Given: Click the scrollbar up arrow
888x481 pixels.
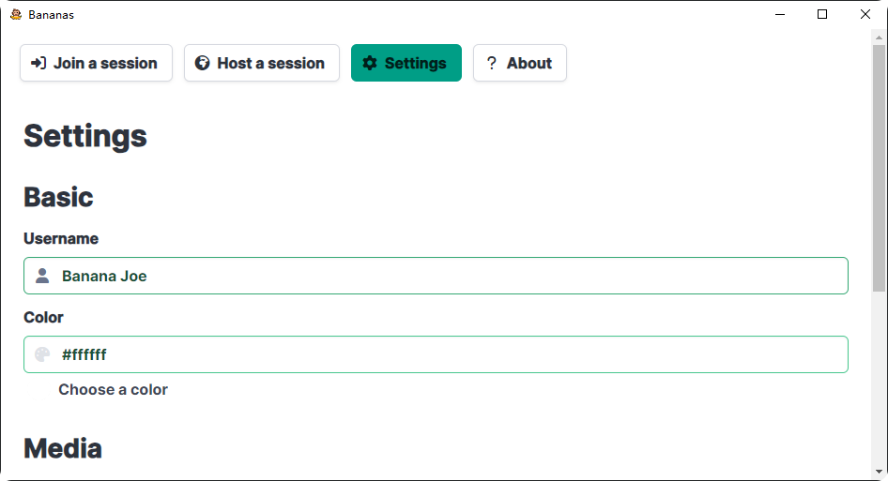Looking at the screenshot, I should coord(879,37).
